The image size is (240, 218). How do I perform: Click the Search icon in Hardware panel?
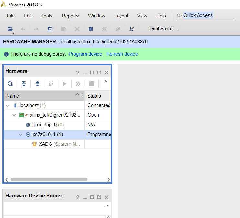pos(10,84)
